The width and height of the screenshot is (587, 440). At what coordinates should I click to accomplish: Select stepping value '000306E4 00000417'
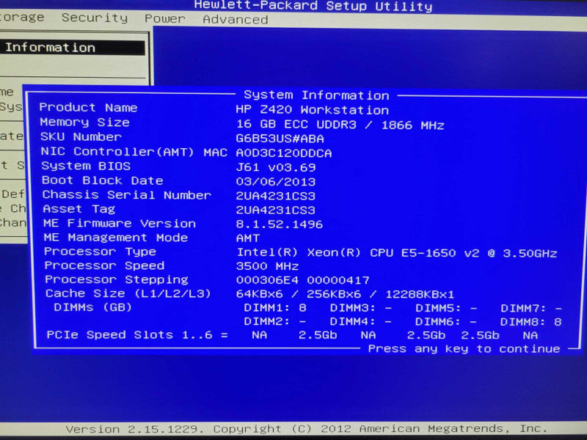303,280
